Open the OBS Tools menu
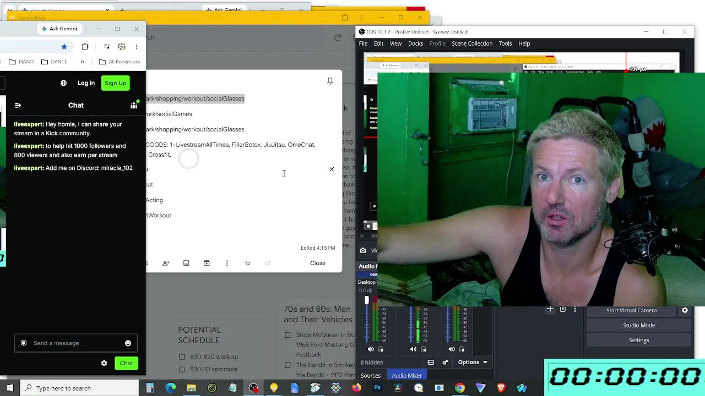 506,43
